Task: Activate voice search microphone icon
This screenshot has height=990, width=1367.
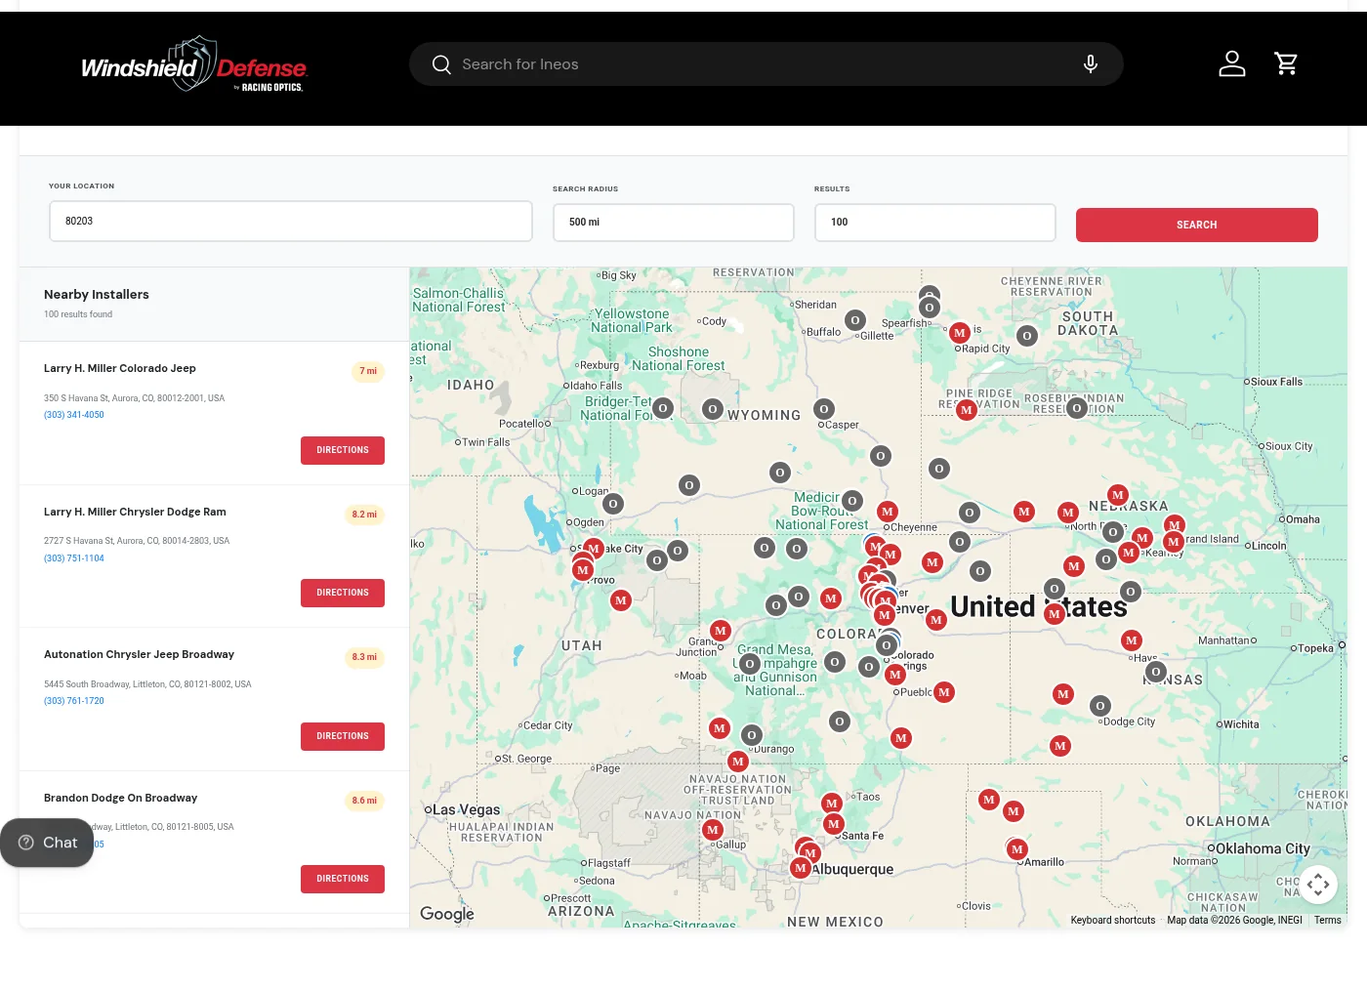Action: 1091,64
